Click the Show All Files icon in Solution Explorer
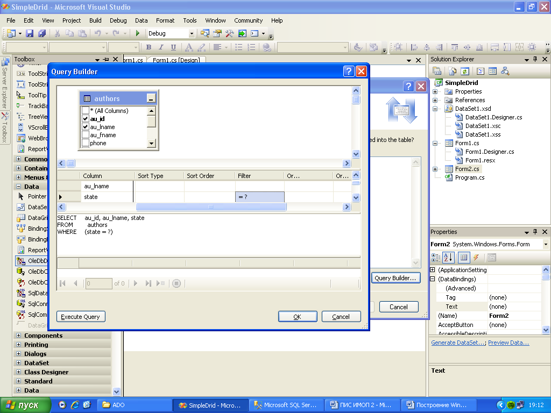The image size is (551, 413). (452, 72)
